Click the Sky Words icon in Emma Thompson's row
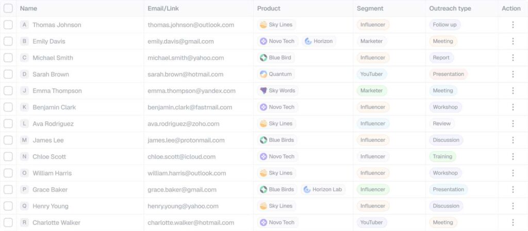528x231 pixels. pos(263,91)
